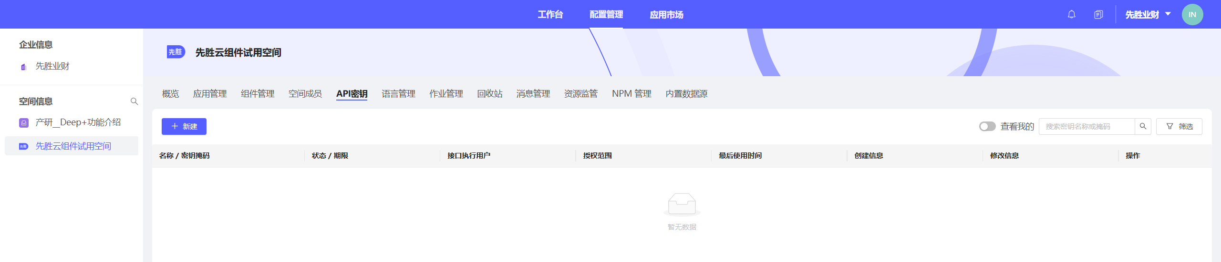1221x262 pixels.
Task: Click the 先胜业财 enterprise icon in sidebar
Action: point(23,67)
